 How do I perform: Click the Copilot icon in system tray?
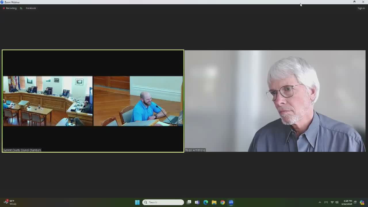pyautogui.click(x=362, y=202)
